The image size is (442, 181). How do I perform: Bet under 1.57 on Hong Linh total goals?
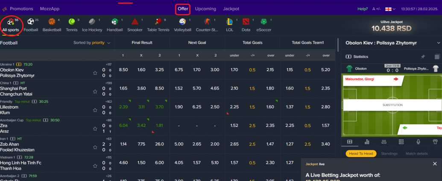234,162
